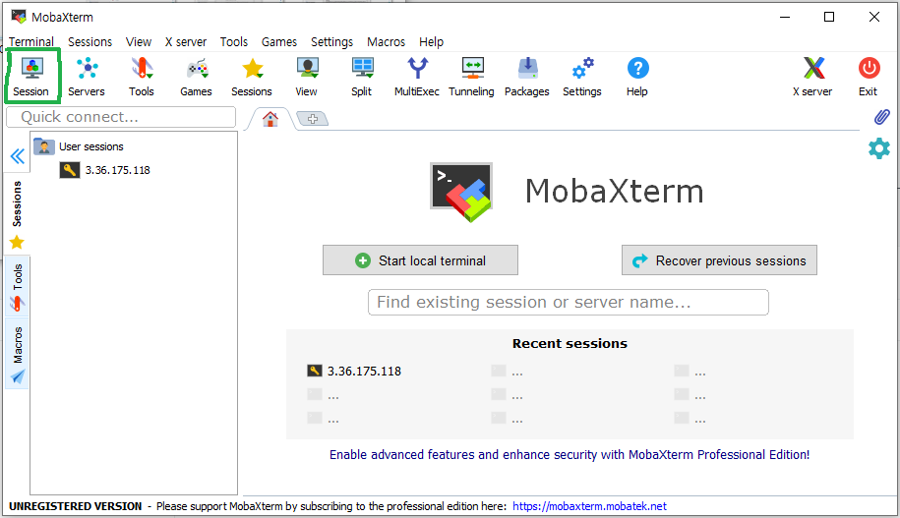The width and height of the screenshot is (900, 518).
Task: Open Settings from the toolbar gears icon
Action: pos(582,77)
